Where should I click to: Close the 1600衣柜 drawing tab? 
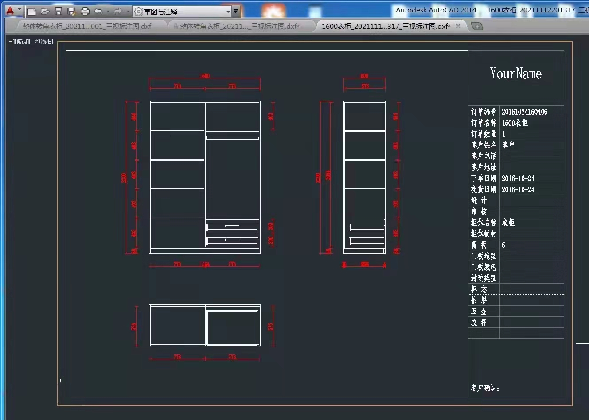point(458,26)
